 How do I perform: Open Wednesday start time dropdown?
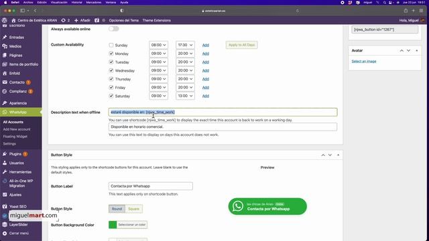pyautogui.click(x=158, y=70)
